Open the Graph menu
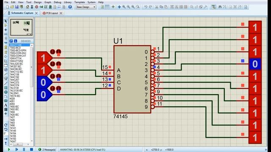 (47, 2)
